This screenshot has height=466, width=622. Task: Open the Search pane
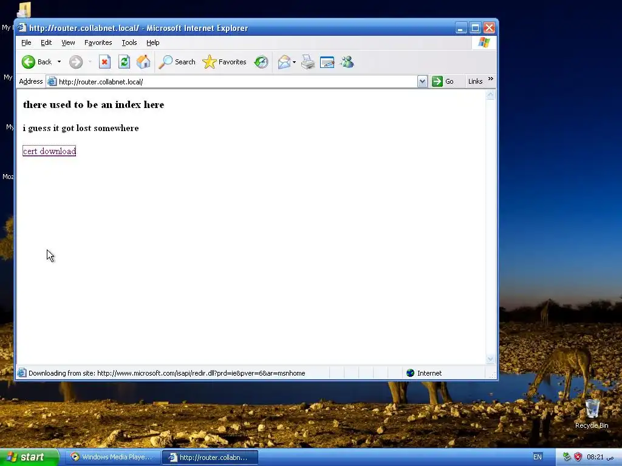pos(177,62)
